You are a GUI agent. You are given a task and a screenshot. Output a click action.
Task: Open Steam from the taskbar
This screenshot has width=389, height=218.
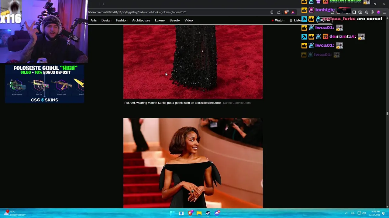[x=208, y=213]
